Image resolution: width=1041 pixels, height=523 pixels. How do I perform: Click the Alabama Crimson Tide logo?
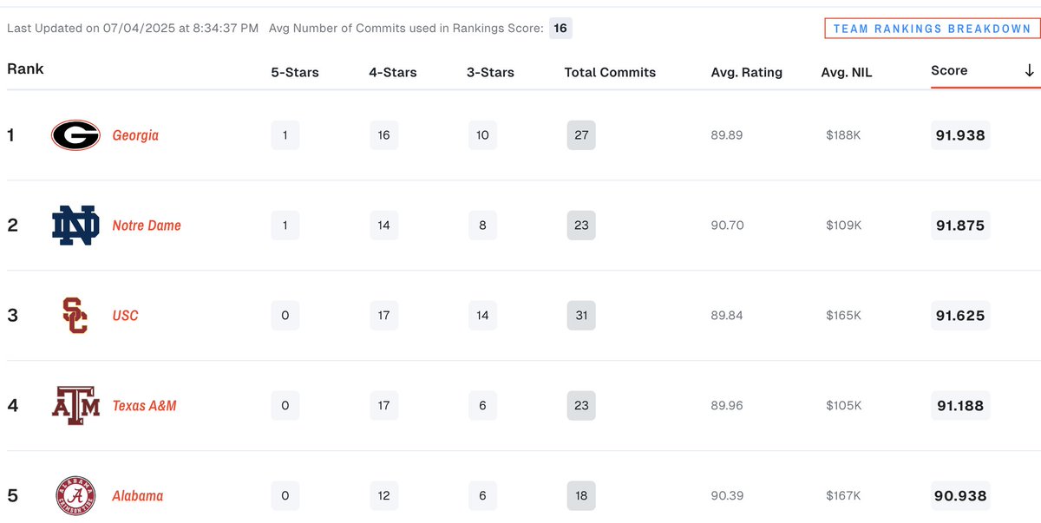(x=75, y=496)
